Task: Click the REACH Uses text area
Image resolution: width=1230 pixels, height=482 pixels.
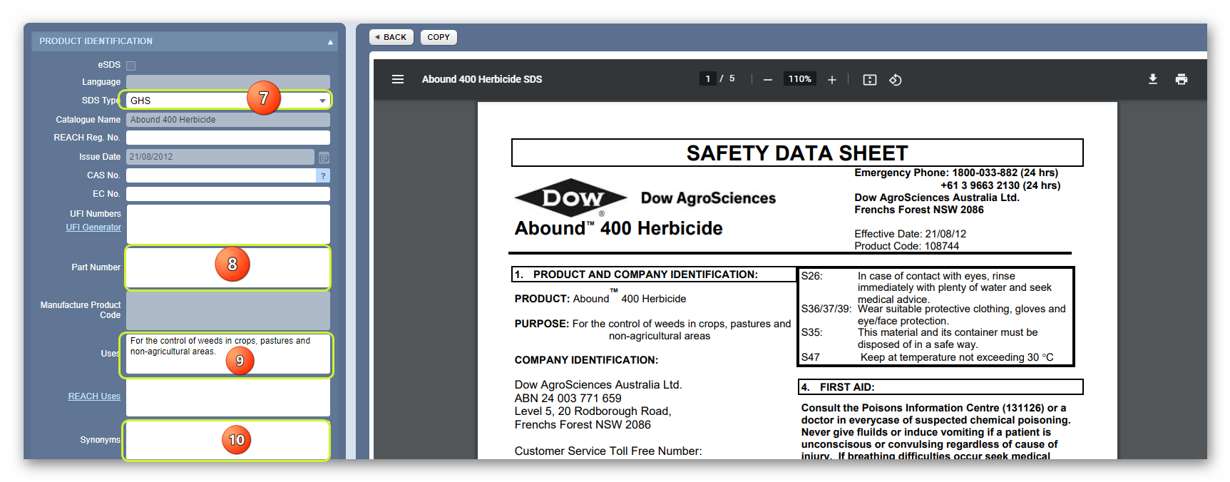Action: pyautogui.click(x=228, y=397)
